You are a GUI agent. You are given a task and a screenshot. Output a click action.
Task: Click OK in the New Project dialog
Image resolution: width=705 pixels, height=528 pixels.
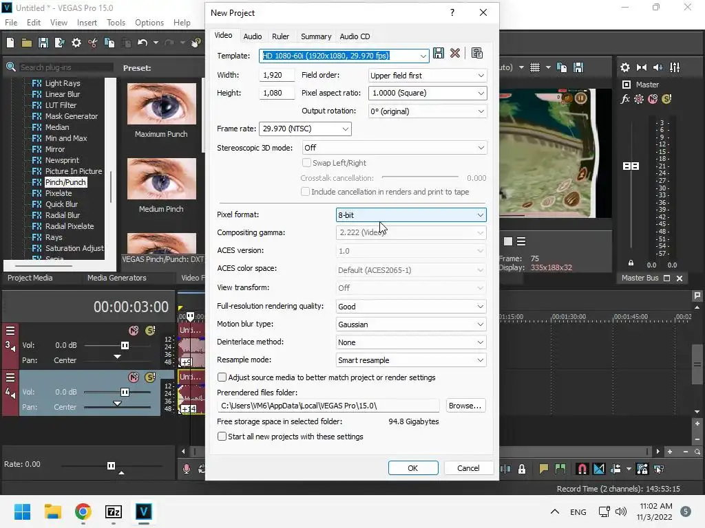(413, 468)
